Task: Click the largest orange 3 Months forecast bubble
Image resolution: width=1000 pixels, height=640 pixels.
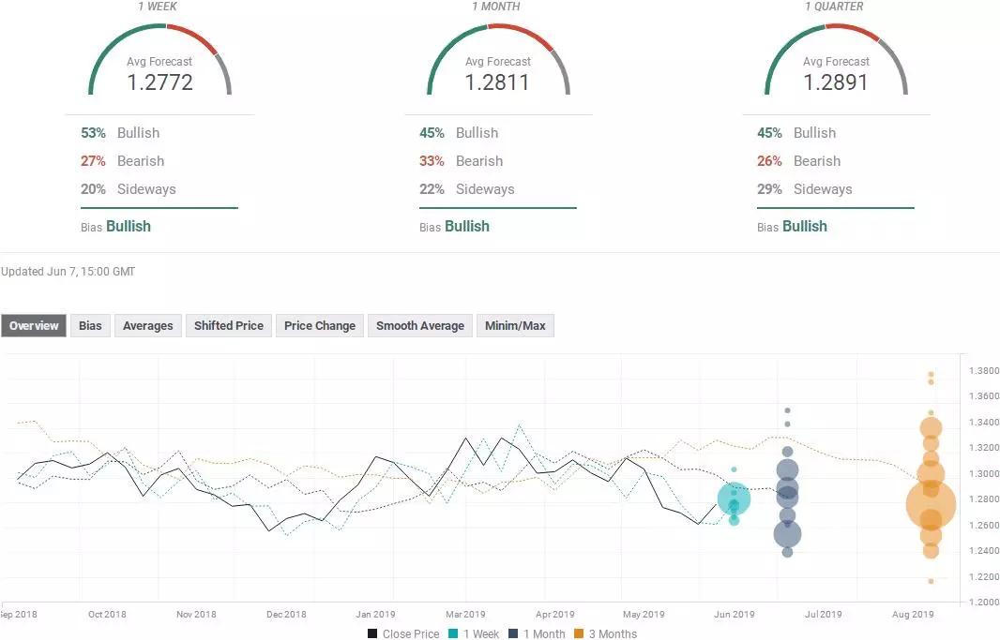Action: [x=932, y=504]
